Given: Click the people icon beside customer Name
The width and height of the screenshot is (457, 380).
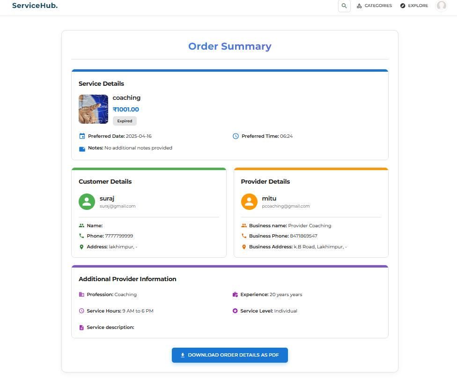Looking at the screenshot, I should (81, 225).
